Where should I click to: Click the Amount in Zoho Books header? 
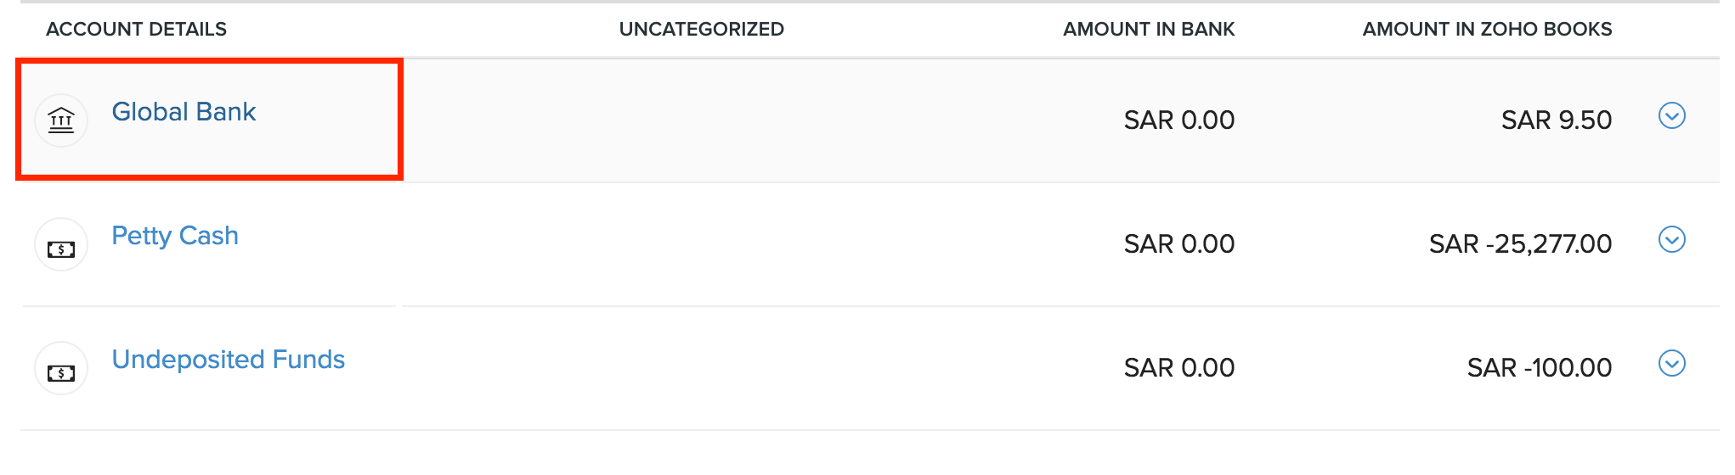1487,29
